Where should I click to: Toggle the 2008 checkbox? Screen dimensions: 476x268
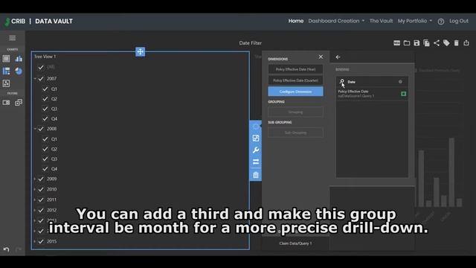41,129
